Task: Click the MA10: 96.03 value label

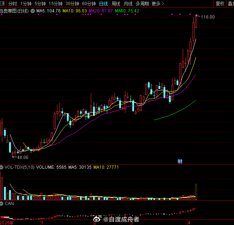Action: pyautogui.click(x=74, y=11)
